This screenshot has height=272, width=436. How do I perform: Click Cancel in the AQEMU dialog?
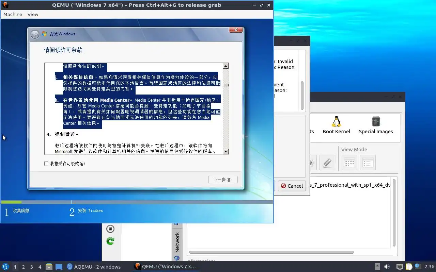(292, 186)
